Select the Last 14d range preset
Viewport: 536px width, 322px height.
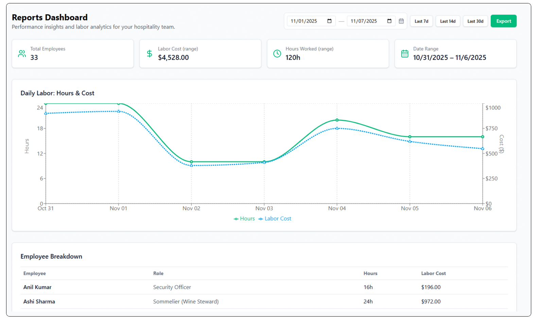448,21
